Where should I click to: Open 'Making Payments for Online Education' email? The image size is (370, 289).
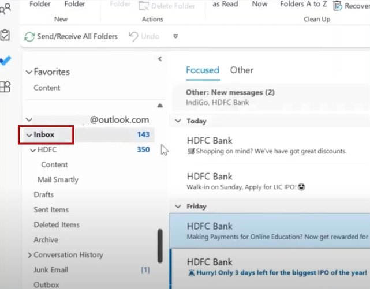270,231
